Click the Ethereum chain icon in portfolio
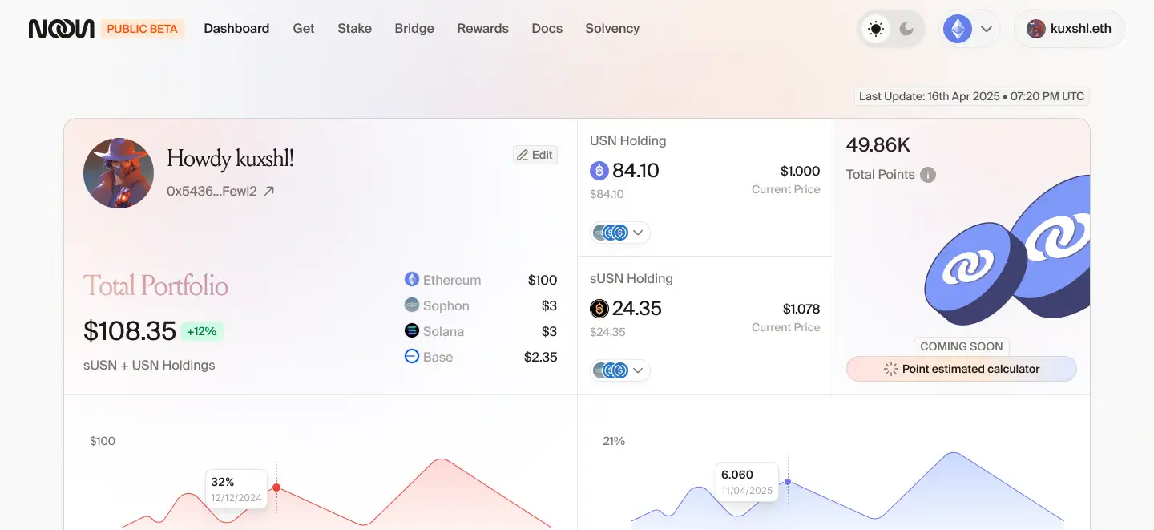The width and height of the screenshot is (1154, 530). point(412,280)
